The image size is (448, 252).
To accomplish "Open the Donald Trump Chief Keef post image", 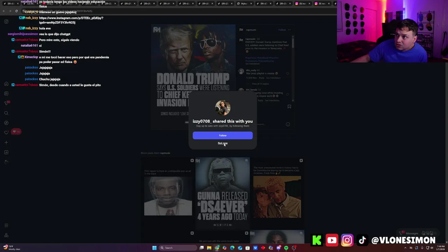I will pos(193,77).
